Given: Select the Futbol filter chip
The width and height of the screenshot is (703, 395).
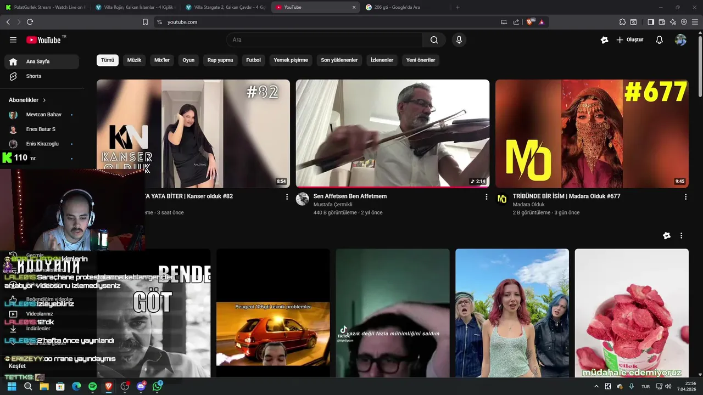Looking at the screenshot, I should [x=253, y=60].
